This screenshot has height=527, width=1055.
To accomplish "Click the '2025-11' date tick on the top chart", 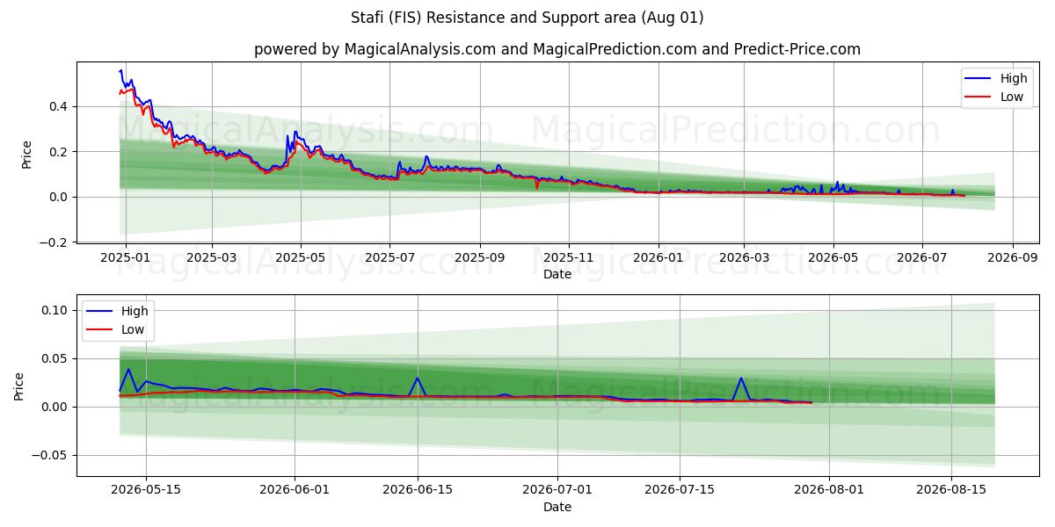I will [x=569, y=257].
